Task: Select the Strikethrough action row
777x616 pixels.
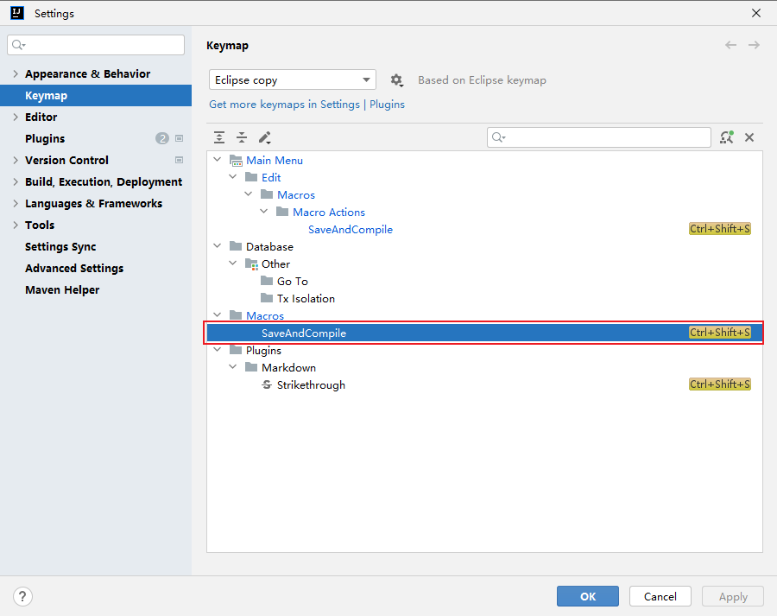Action: coord(311,385)
